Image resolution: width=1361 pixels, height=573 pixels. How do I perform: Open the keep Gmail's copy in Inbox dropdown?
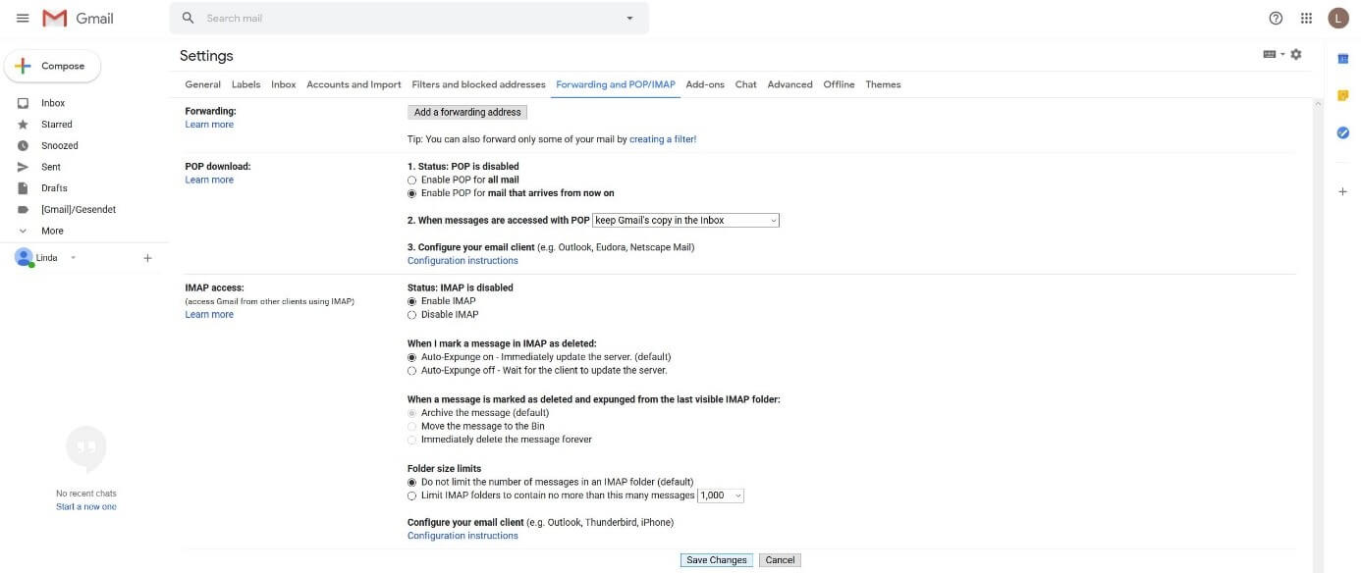click(685, 221)
